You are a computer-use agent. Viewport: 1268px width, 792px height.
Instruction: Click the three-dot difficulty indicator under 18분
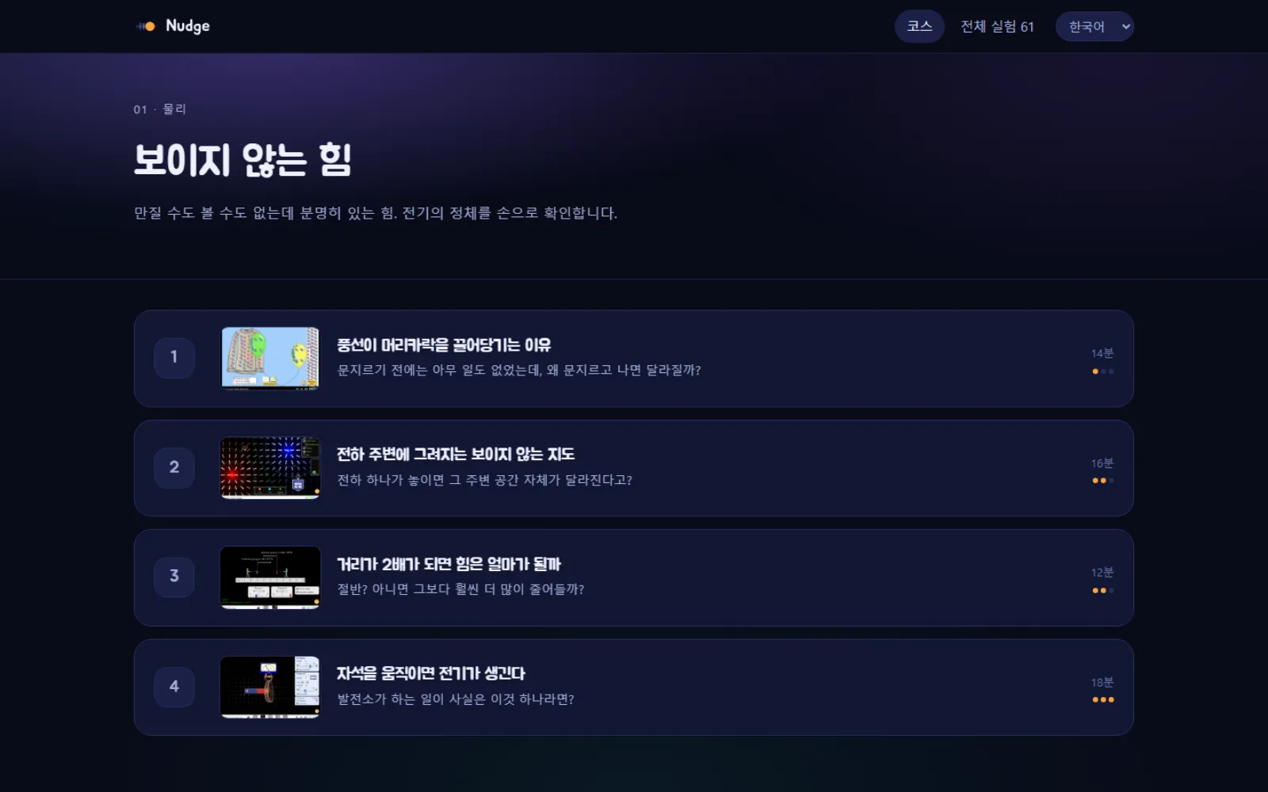point(1102,700)
